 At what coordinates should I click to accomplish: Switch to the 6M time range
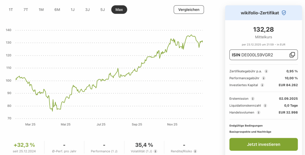(57, 10)
